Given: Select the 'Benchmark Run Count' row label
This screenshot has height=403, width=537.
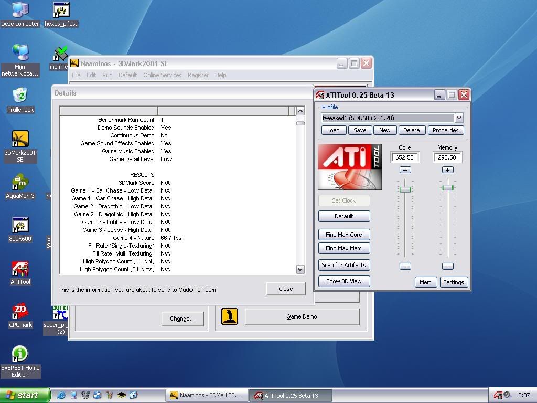Looking at the screenshot, I should tap(126, 120).
